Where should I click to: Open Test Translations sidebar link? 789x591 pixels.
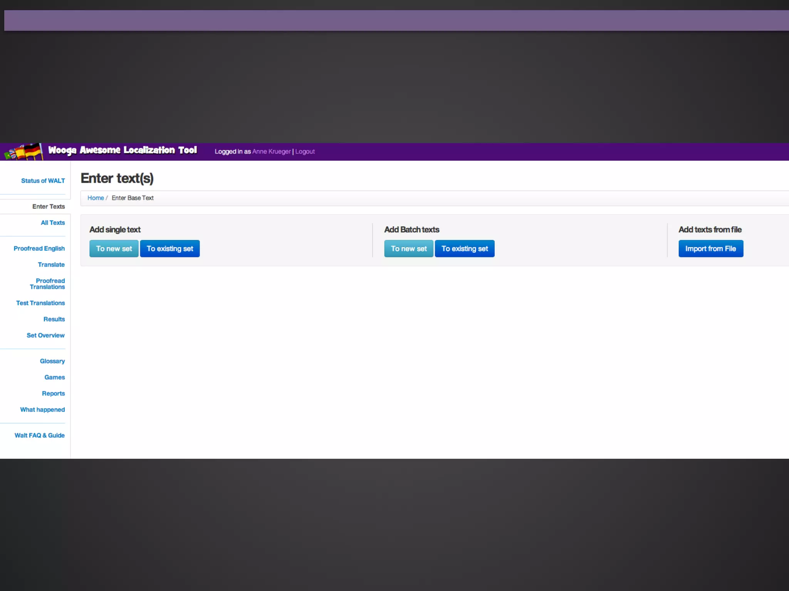[x=40, y=303]
